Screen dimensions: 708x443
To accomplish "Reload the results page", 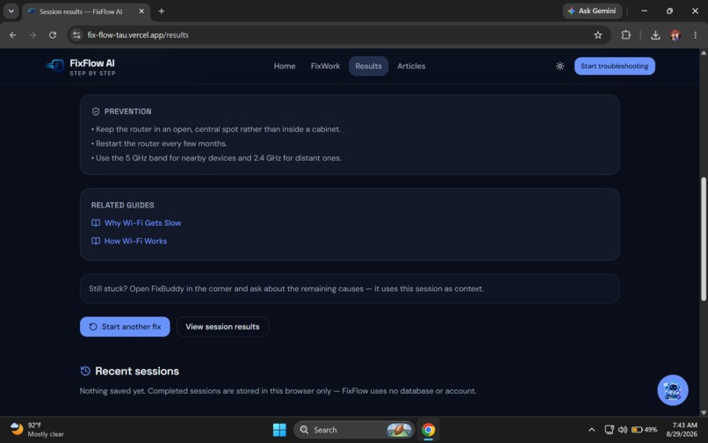I will click(x=53, y=35).
